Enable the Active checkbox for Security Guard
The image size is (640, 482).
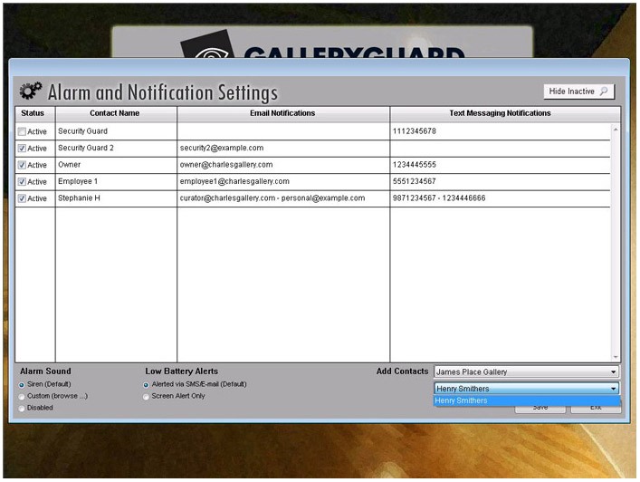tap(23, 131)
